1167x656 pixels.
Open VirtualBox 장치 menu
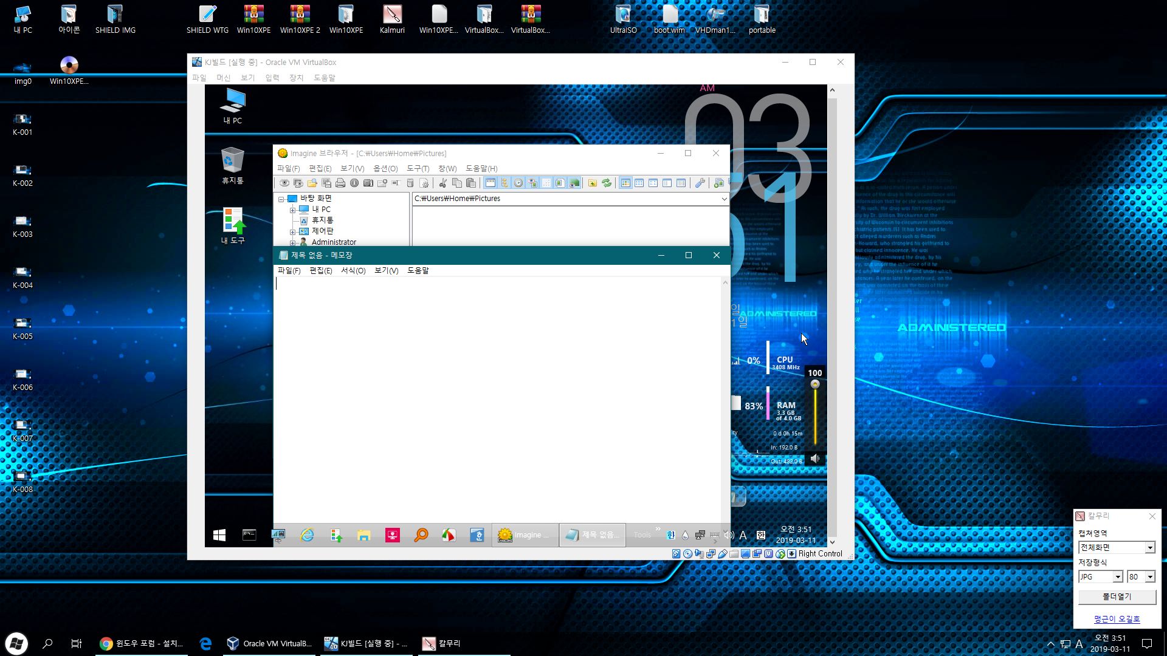pyautogui.click(x=296, y=78)
